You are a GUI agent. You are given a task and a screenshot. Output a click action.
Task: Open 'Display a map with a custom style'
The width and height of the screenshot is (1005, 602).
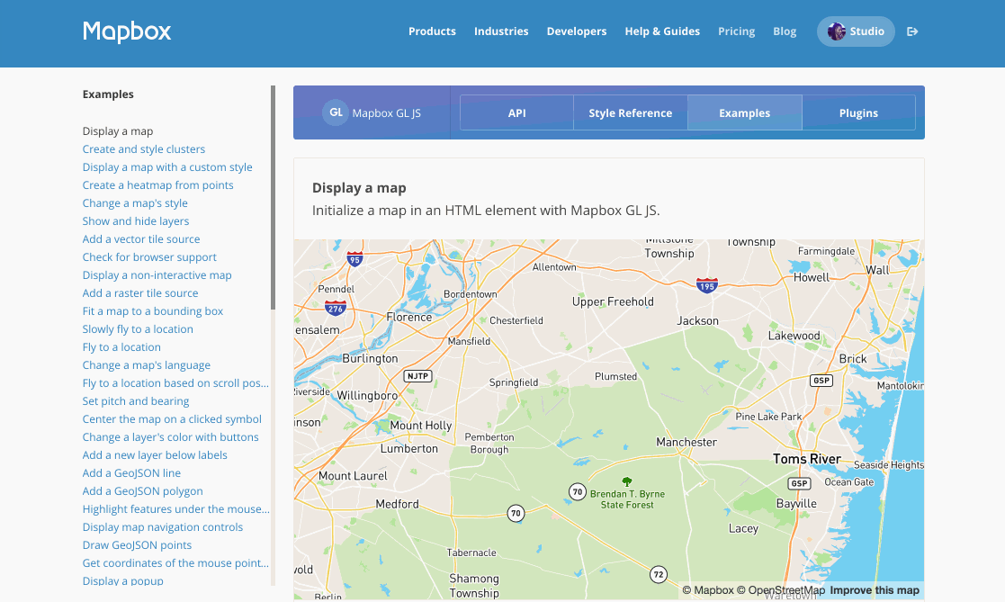(x=167, y=167)
